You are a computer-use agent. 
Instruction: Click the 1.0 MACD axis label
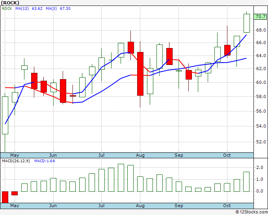(260, 180)
